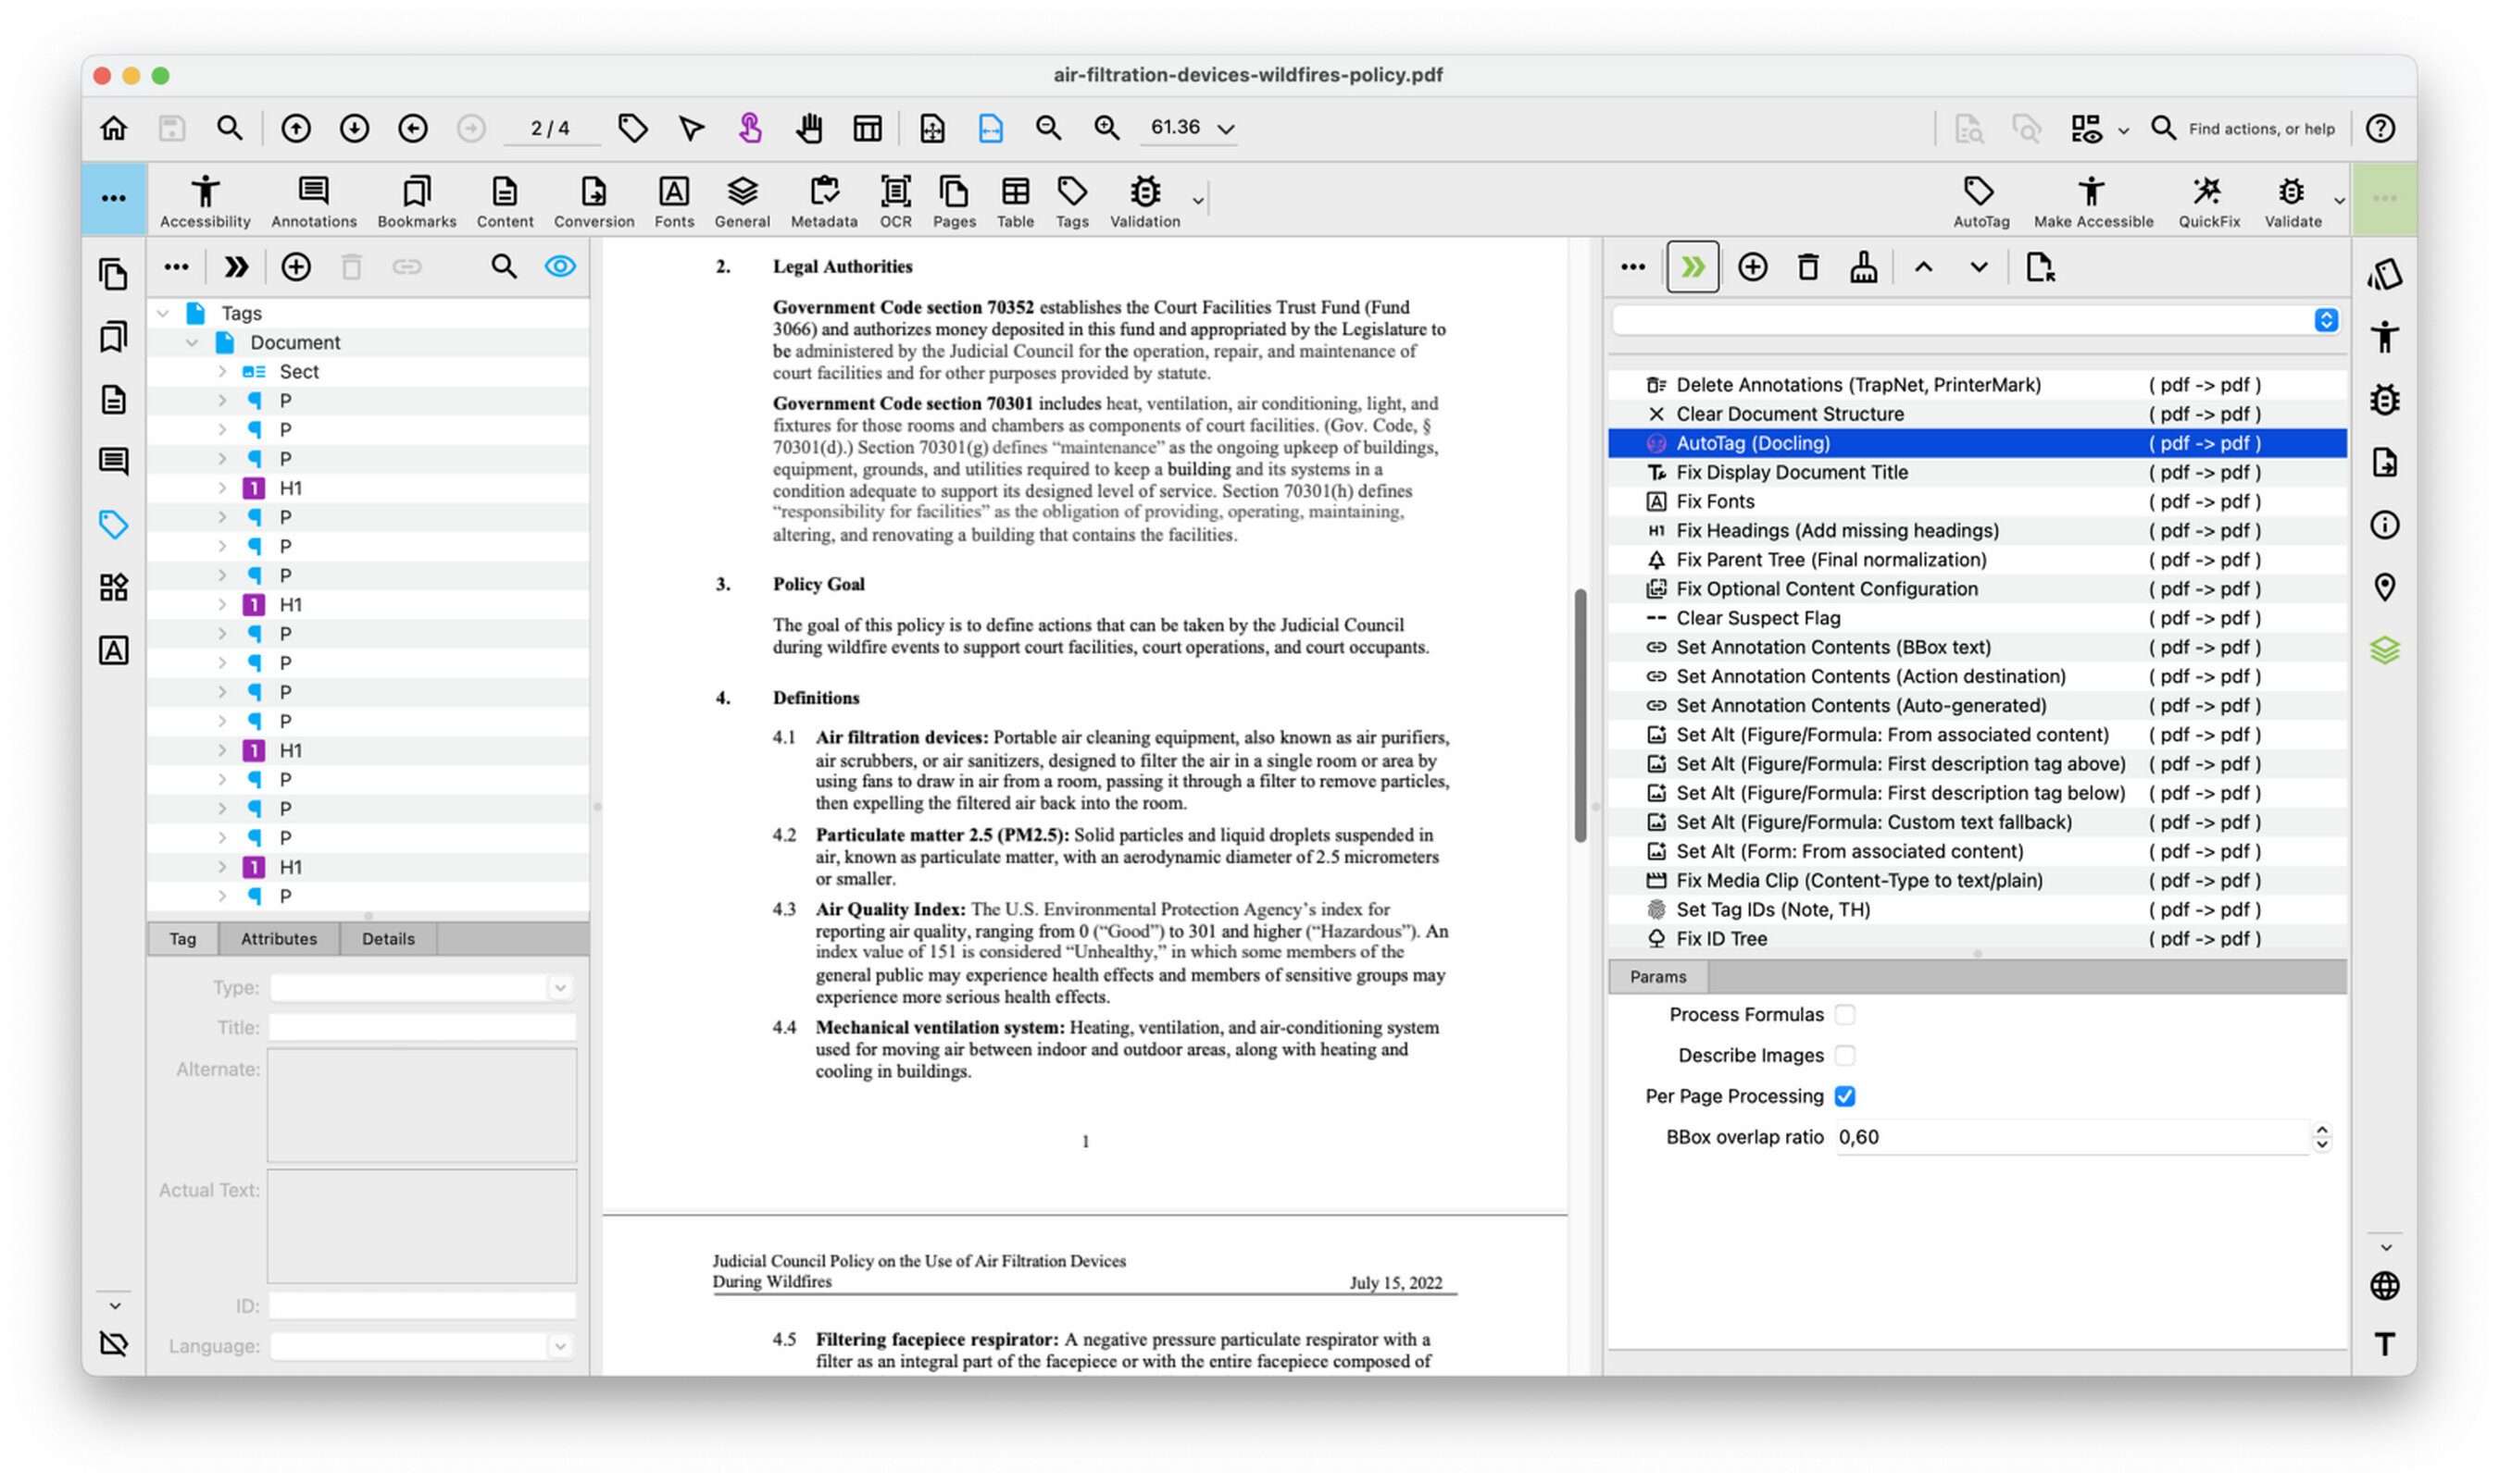Viewport: 2499px width, 1484px height.
Task: Click the home icon in toolbar
Action: click(x=114, y=128)
